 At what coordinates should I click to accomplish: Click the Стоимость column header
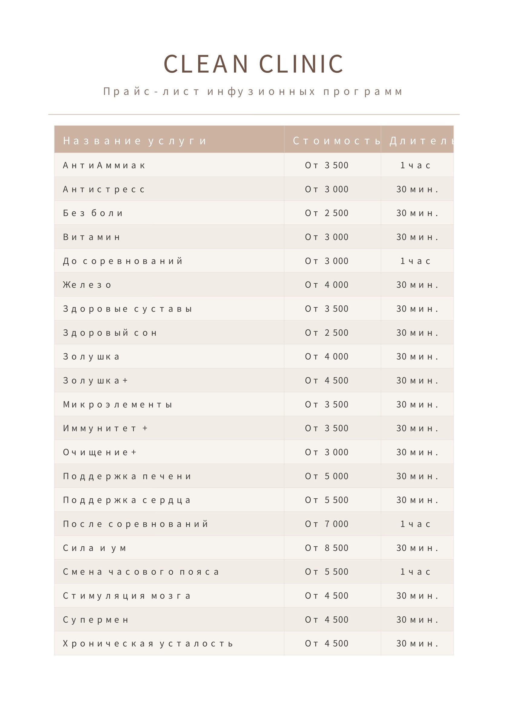pos(333,139)
